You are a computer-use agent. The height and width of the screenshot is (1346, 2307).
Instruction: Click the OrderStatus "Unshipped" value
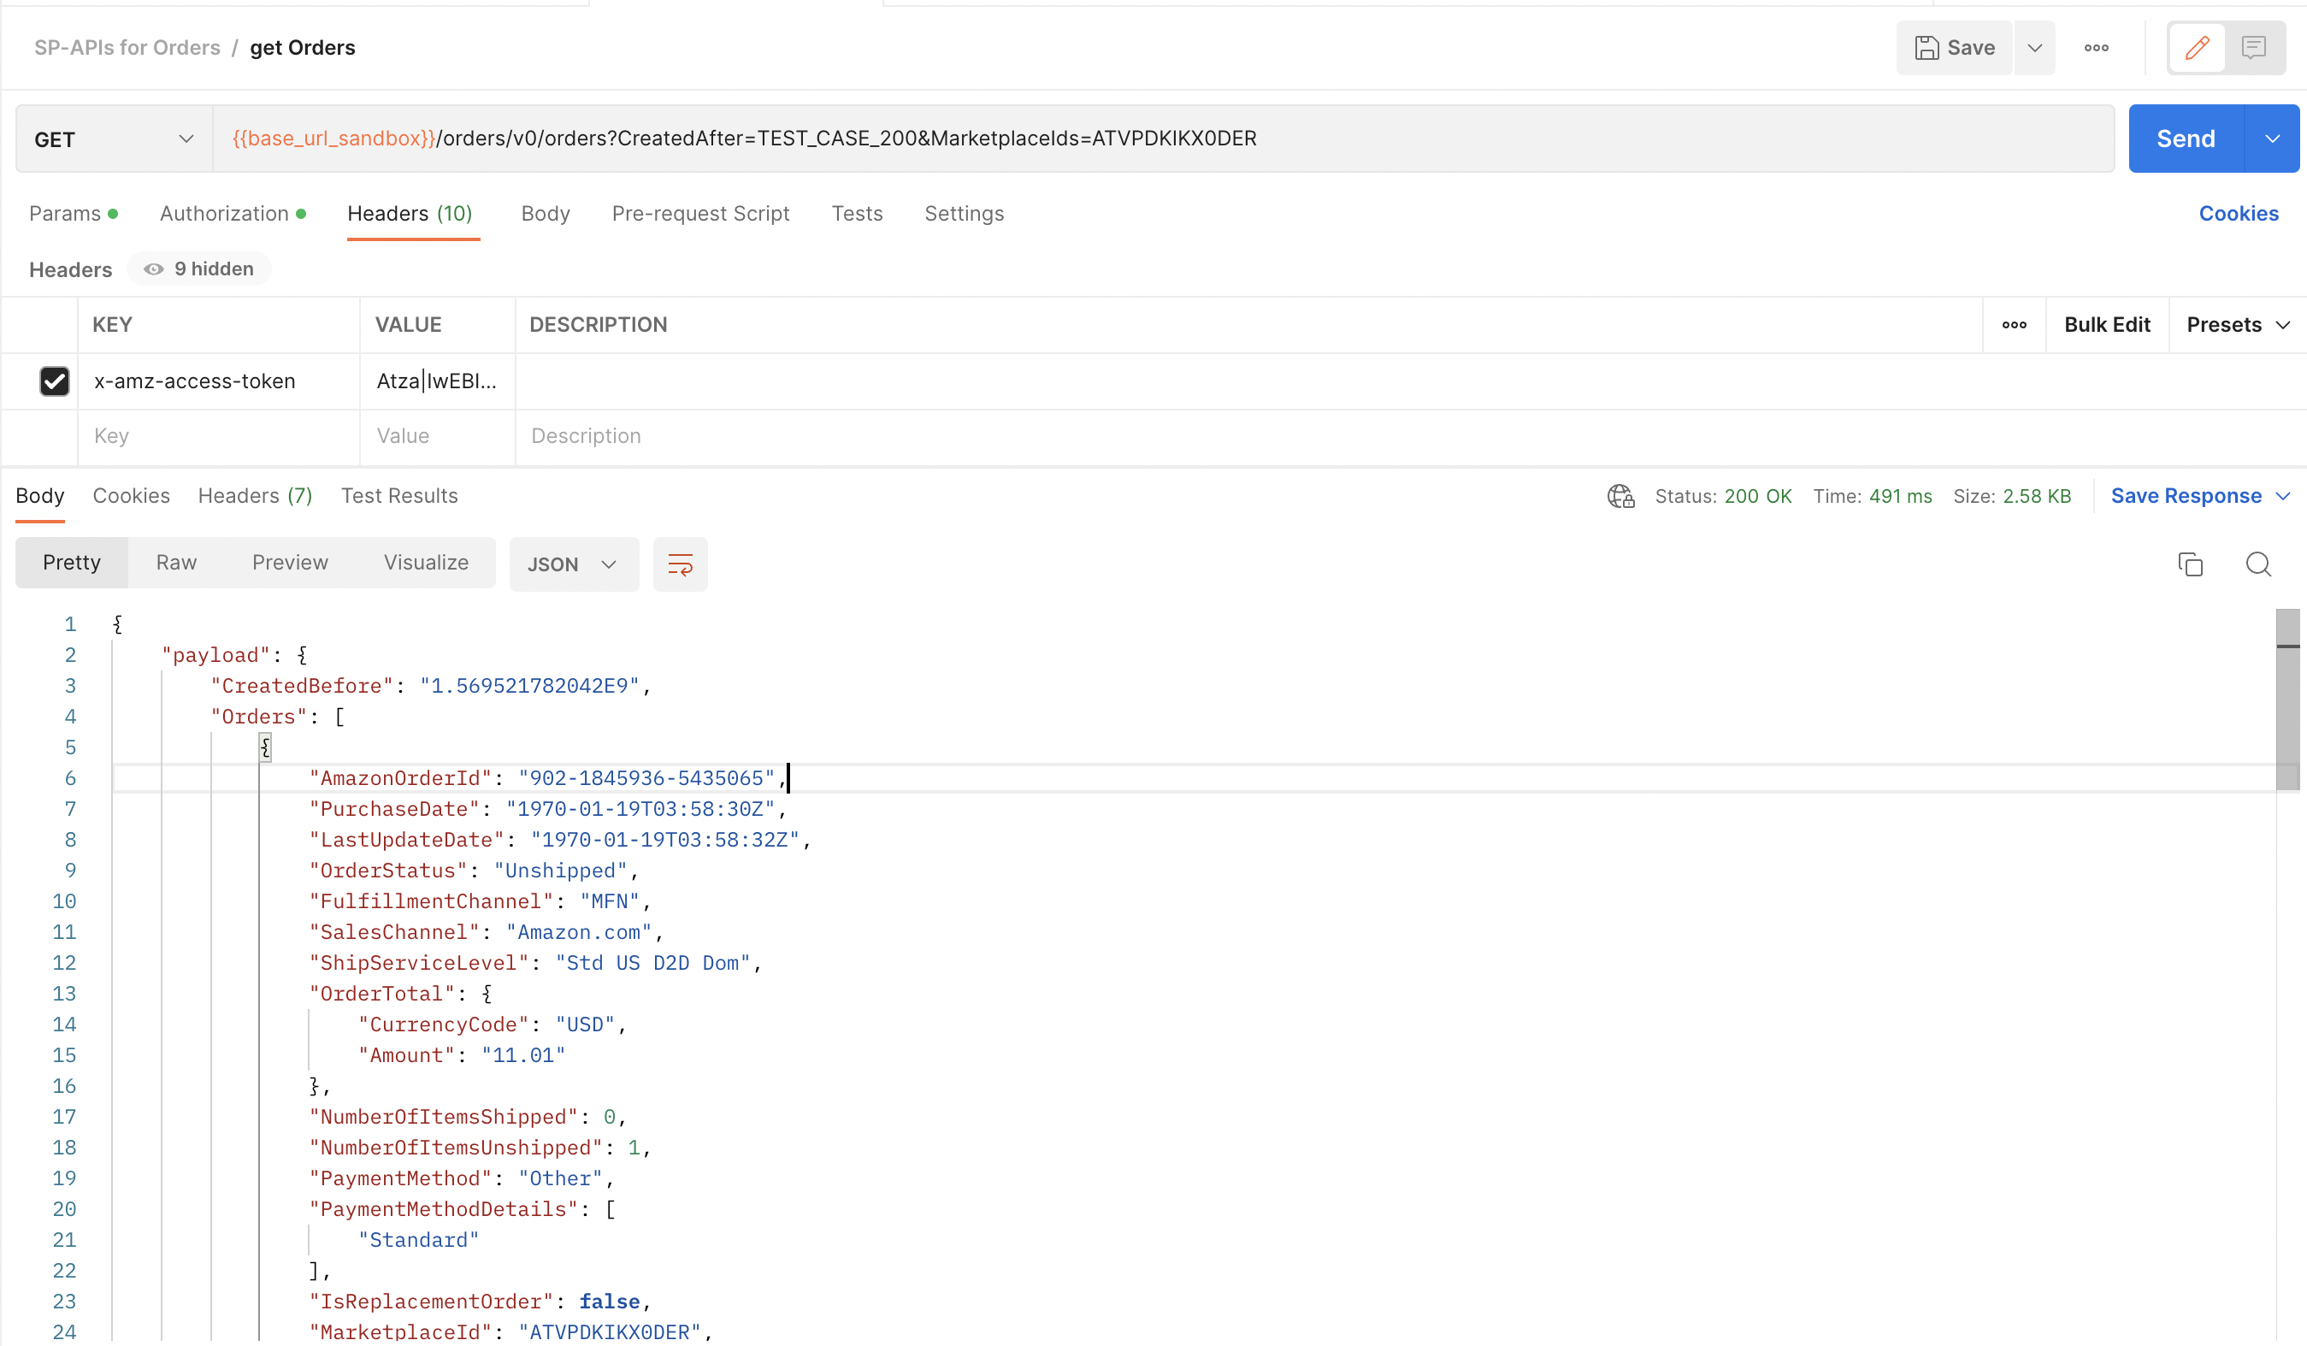[x=560, y=871]
